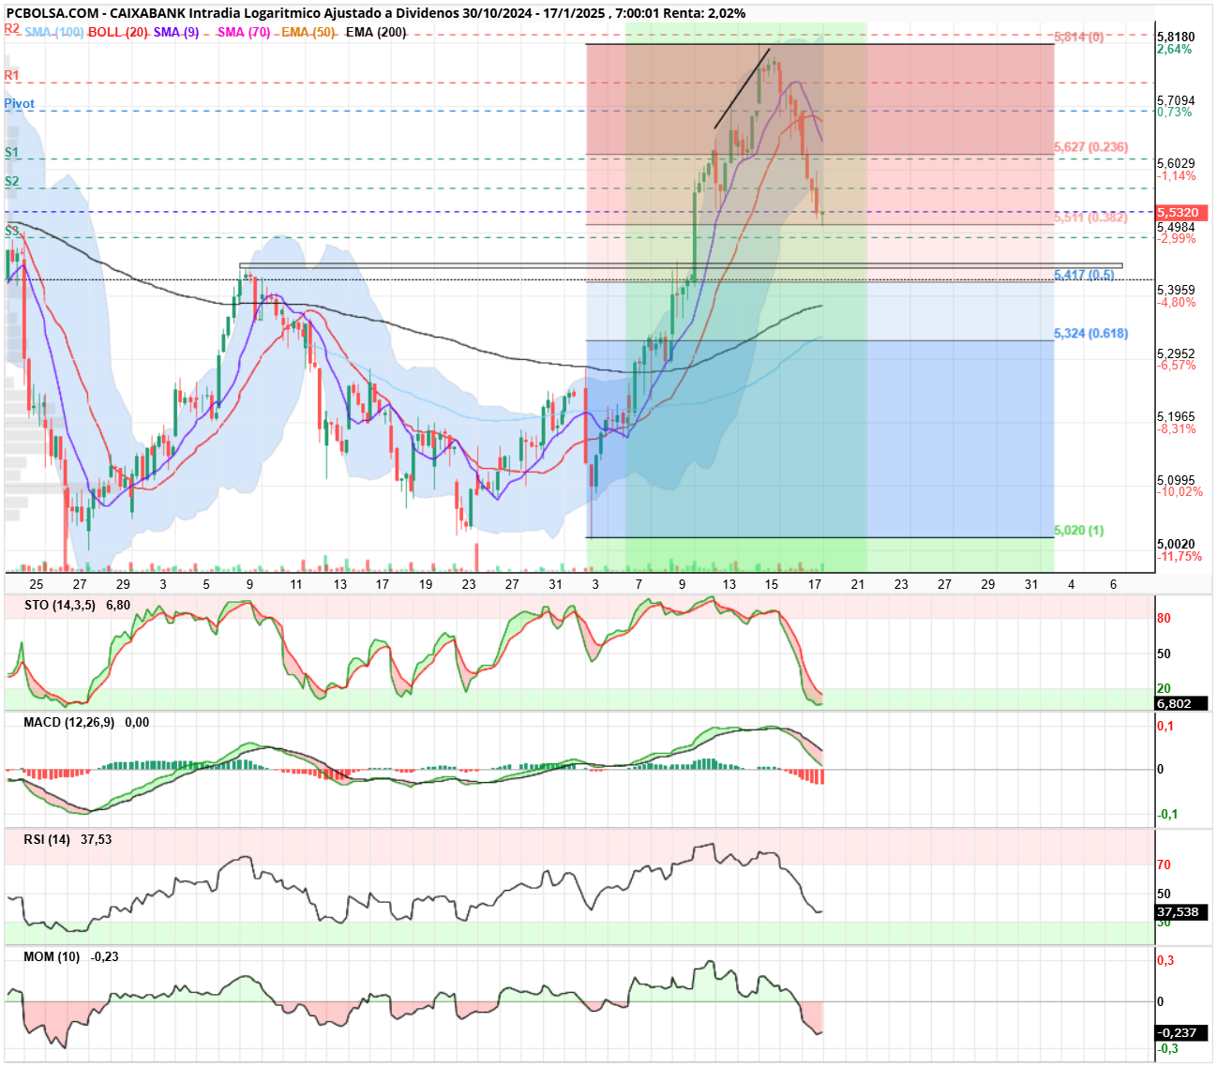The width and height of the screenshot is (1217, 1067).
Task: Select the Pivot level label
Action: [20, 103]
